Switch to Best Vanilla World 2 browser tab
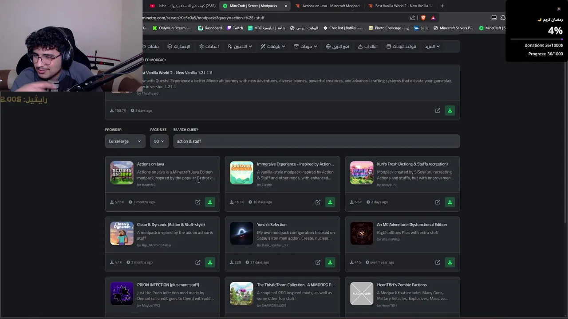 tap(400, 6)
